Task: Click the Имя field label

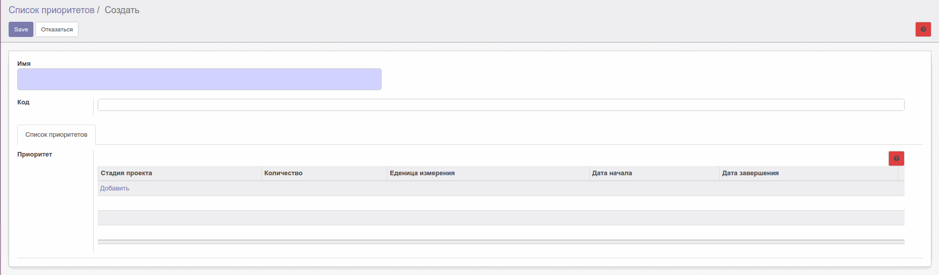Action: point(24,64)
